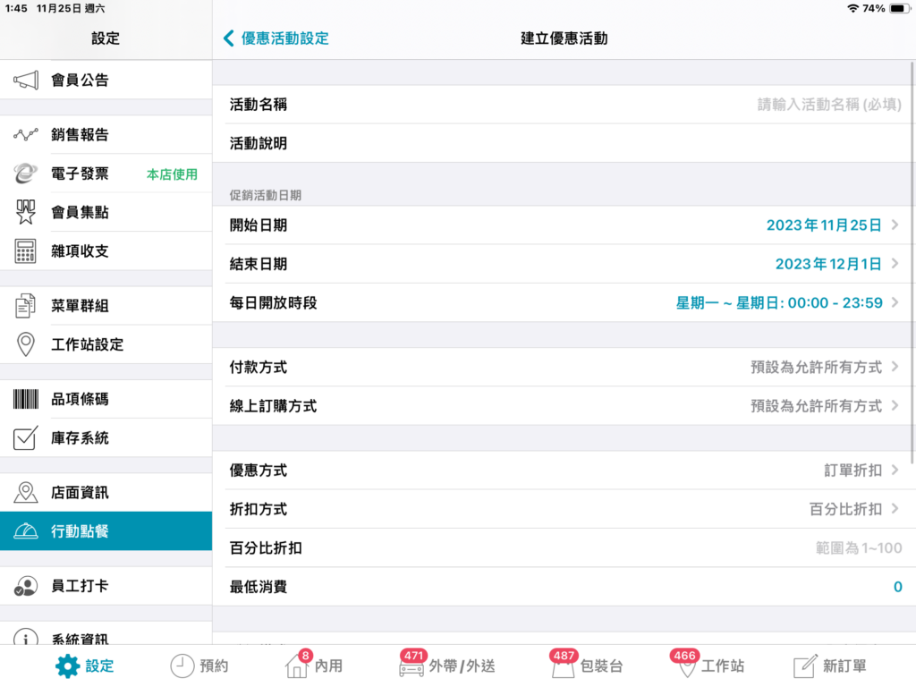
Task: Tap the back chevron icon in header
Action: coord(229,38)
